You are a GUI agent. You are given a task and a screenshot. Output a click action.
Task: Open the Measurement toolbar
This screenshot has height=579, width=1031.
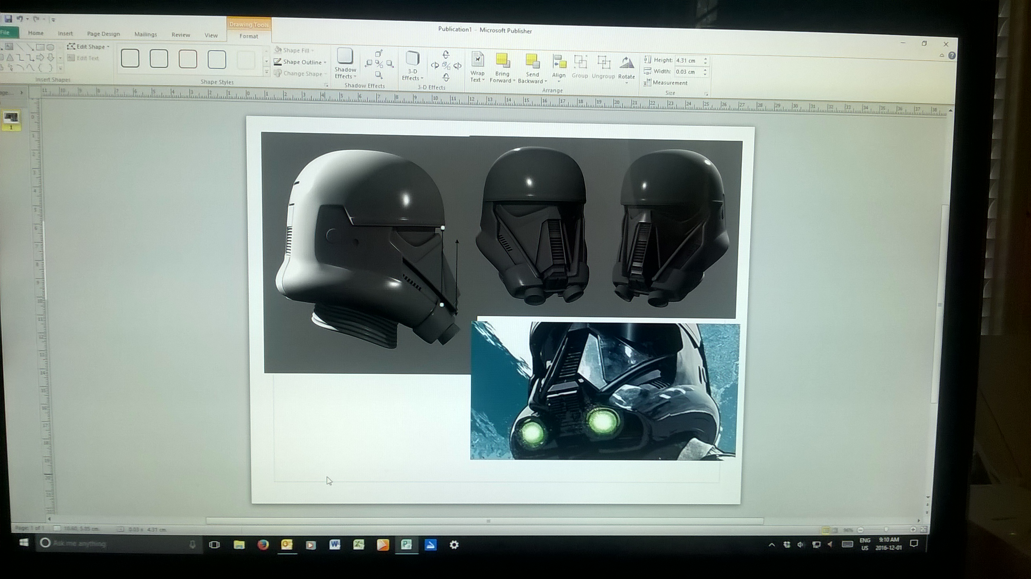(x=665, y=83)
